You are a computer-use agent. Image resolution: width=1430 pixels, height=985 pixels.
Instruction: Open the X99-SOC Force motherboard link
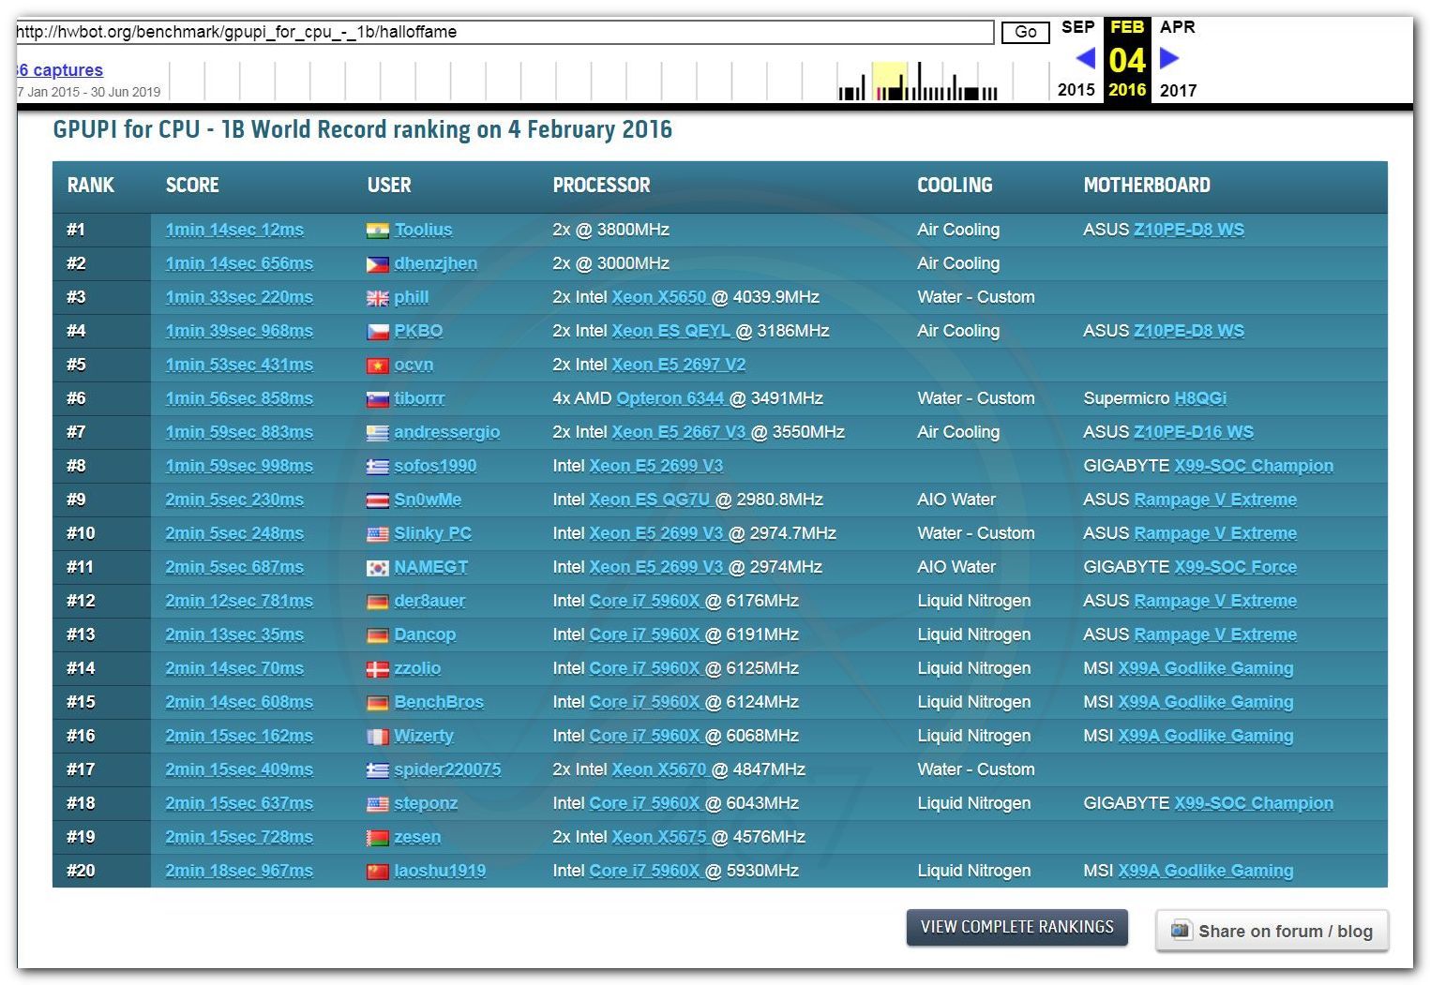click(1236, 567)
